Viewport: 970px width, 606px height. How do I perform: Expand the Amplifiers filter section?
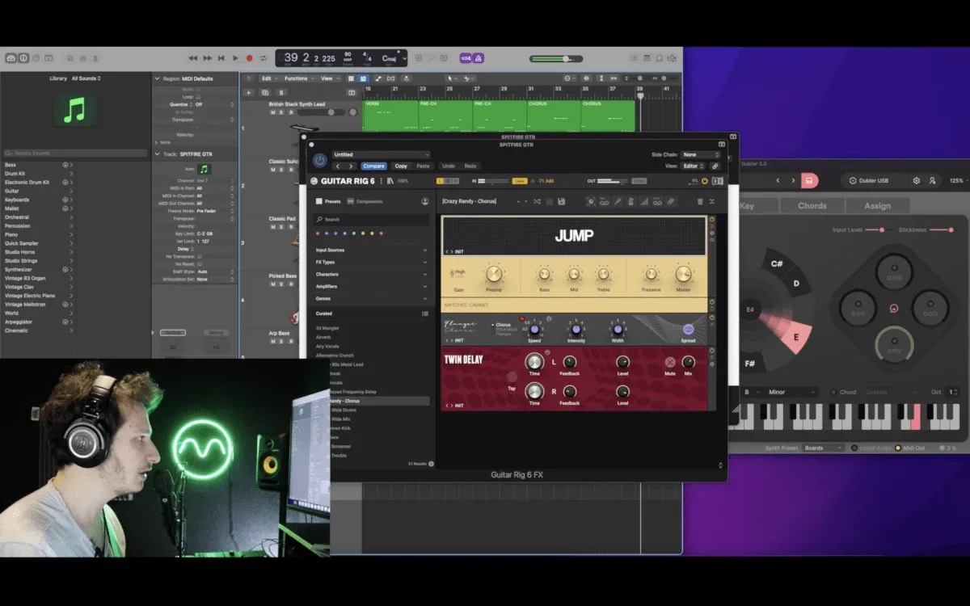click(372, 287)
